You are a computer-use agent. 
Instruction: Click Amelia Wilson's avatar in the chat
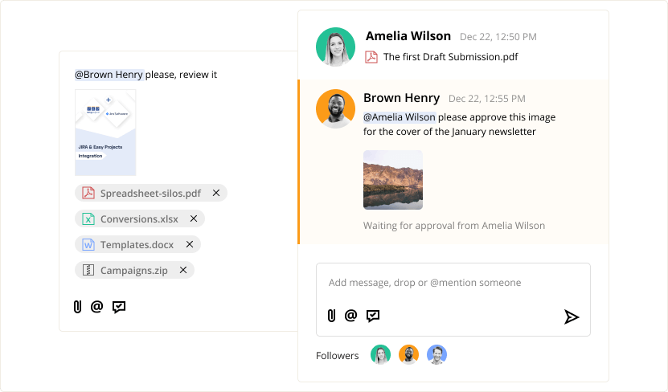335,47
